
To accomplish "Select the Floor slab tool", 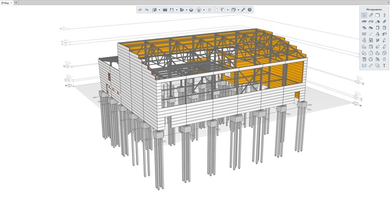I will tap(364, 22).
